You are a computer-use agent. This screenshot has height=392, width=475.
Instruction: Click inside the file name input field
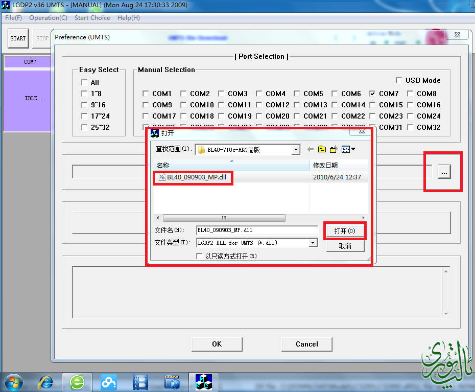[257, 230]
